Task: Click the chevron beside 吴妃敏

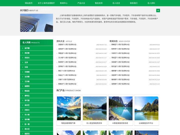Action: point(22,53)
